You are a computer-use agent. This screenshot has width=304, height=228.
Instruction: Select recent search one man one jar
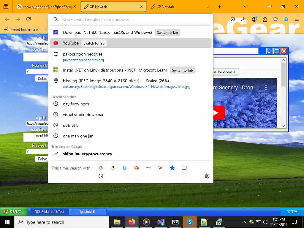pyautogui.click(x=131, y=136)
